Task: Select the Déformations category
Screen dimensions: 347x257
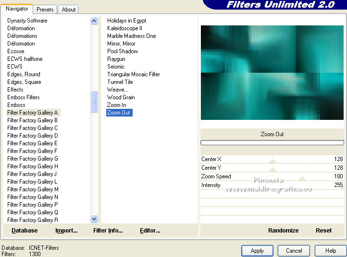Action: coord(22,36)
